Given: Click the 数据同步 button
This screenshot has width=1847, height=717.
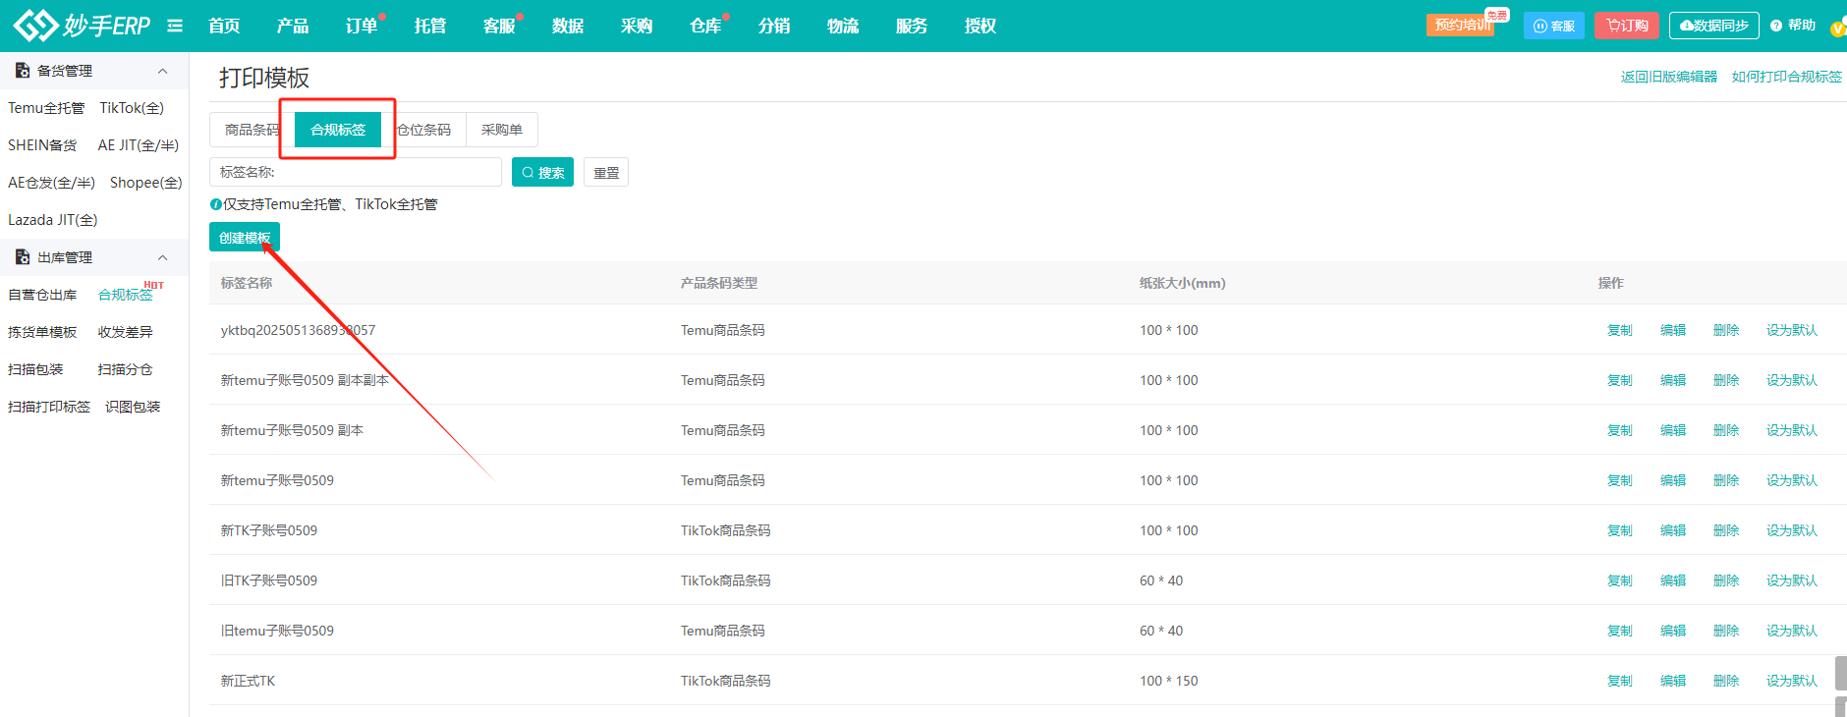Looking at the screenshot, I should 1714,26.
